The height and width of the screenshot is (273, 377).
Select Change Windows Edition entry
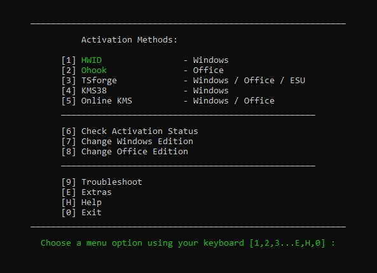point(137,141)
